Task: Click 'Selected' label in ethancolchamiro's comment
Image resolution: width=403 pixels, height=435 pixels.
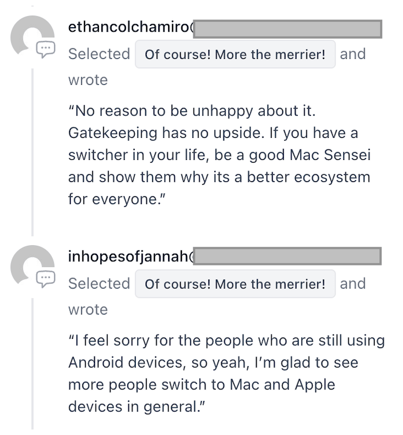Action: pos(99,54)
